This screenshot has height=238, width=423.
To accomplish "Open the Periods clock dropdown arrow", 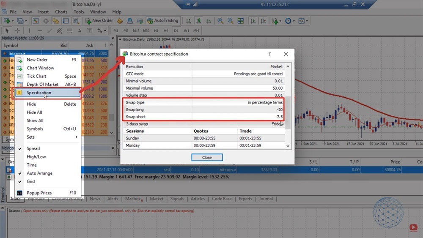I will click(x=294, y=21).
